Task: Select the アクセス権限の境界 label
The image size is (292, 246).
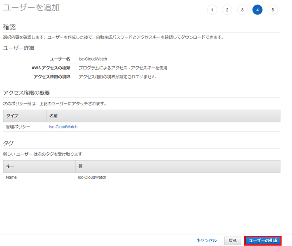Action: [52, 77]
